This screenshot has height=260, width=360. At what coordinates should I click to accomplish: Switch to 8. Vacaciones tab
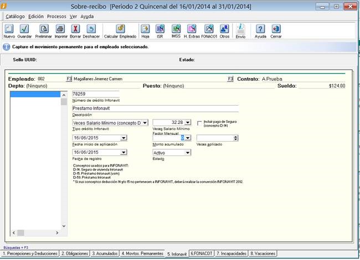(263, 253)
